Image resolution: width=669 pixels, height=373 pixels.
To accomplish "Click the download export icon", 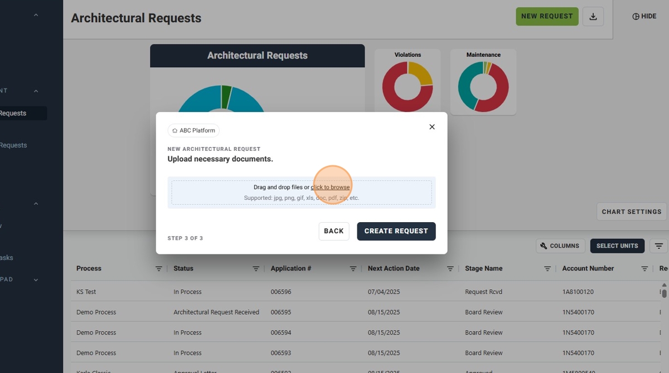I will (593, 16).
